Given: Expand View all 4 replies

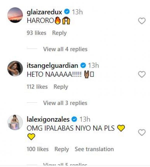Looking at the screenshot, I should [65, 49].
